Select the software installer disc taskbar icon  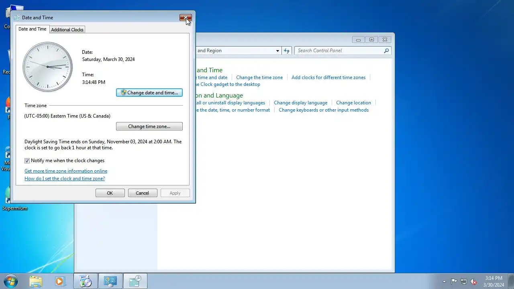[x=86, y=281]
